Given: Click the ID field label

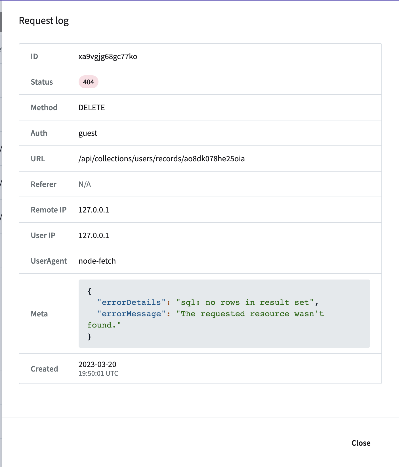Looking at the screenshot, I should click(x=34, y=56).
